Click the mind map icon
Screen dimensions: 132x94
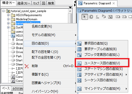tap(79, 89)
